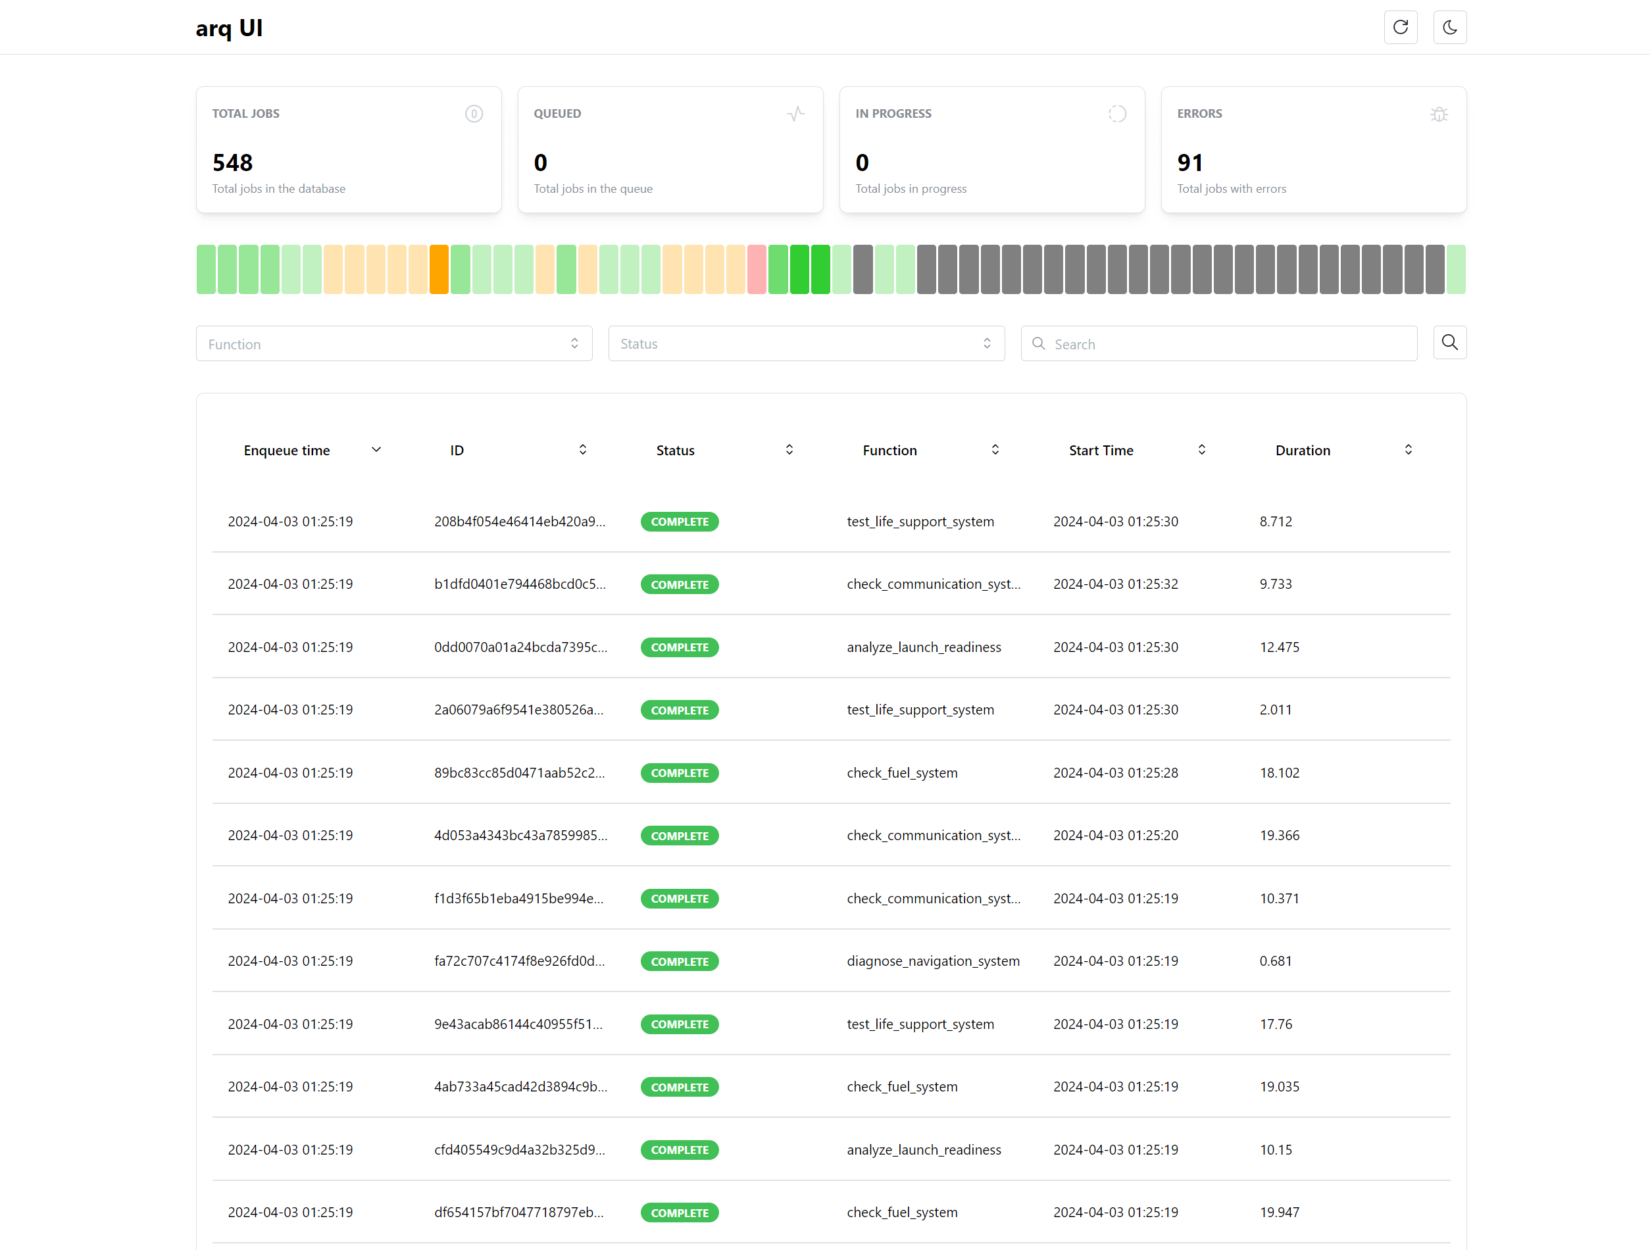Screen dimensions: 1650x1250
Task: Click the Start Time column header
Action: [1100, 451]
